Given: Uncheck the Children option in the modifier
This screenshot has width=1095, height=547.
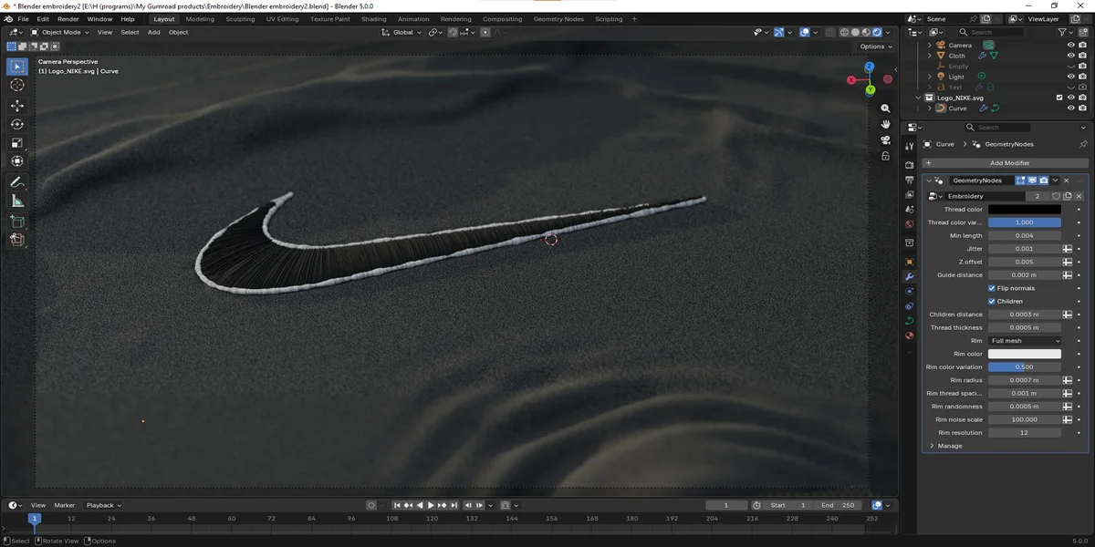Looking at the screenshot, I should pyautogui.click(x=991, y=301).
